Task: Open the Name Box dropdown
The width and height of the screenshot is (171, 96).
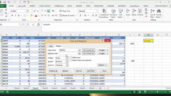Action: [20, 24]
